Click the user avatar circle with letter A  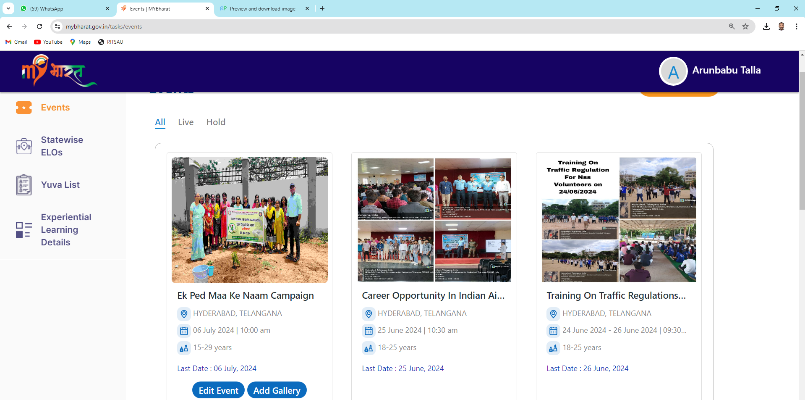[x=673, y=71]
